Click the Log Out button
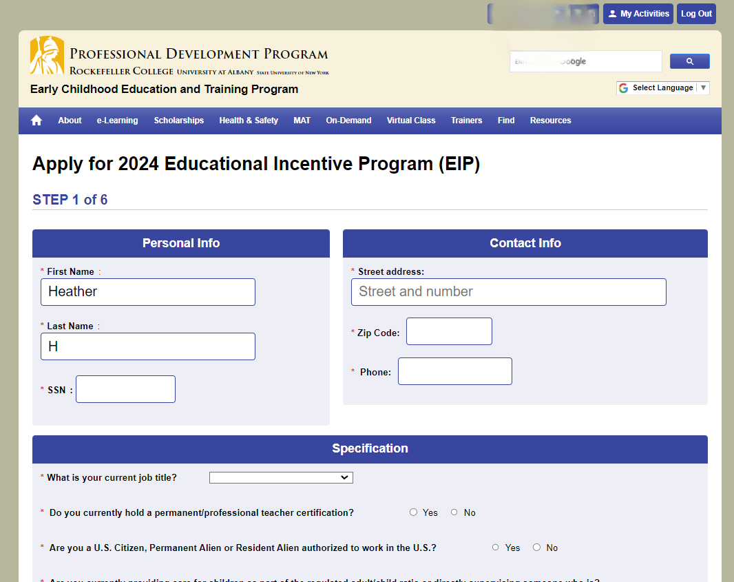 (x=696, y=13)
